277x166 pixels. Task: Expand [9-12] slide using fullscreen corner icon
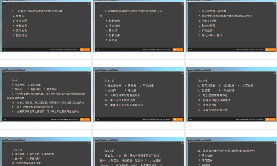[x=89, y=73]
